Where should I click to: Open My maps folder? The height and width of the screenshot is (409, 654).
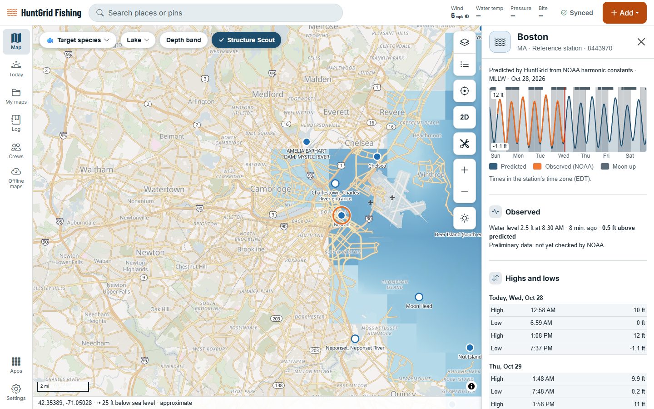point(16,96)
